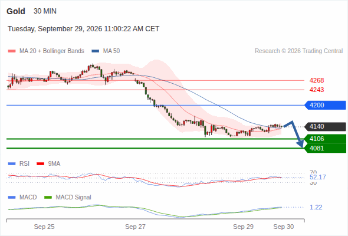Click the MACD Signal green swatch

pyautogui.click(x=48, y=198)
